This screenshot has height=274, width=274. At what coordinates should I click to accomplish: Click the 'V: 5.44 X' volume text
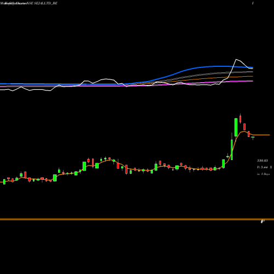click(x=264, y=167)
